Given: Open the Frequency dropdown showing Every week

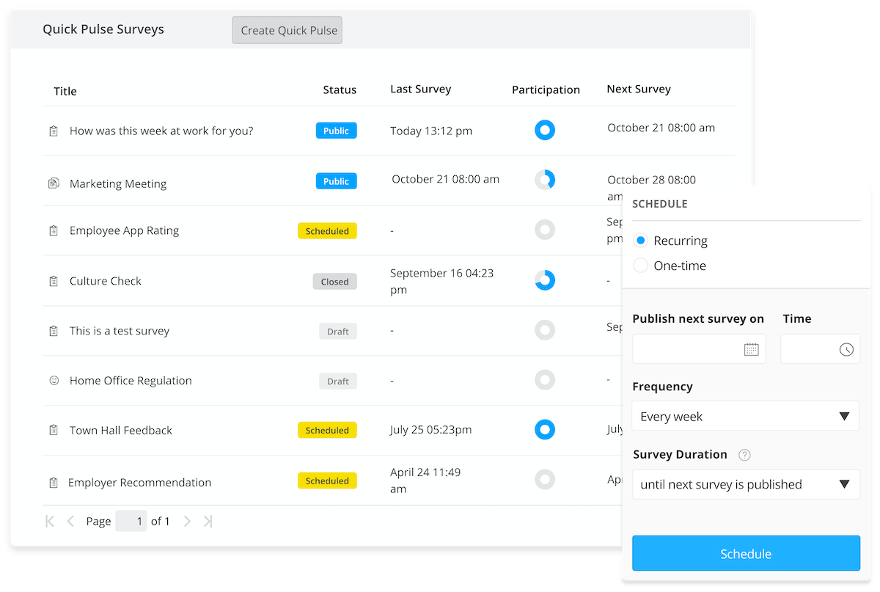Looking at the screenshot, I should point(745,415).
